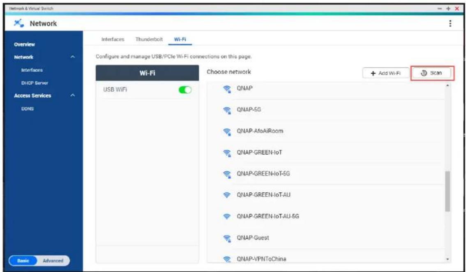Click the signal icon for QNAP-GREEN-IoT
The width and height of the screenshot is (466, 272).
pyautogui.click(x=227, y=153)
